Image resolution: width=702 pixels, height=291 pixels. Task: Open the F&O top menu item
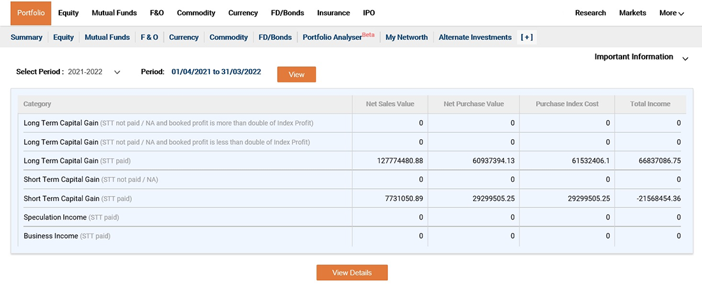point(156,13)
